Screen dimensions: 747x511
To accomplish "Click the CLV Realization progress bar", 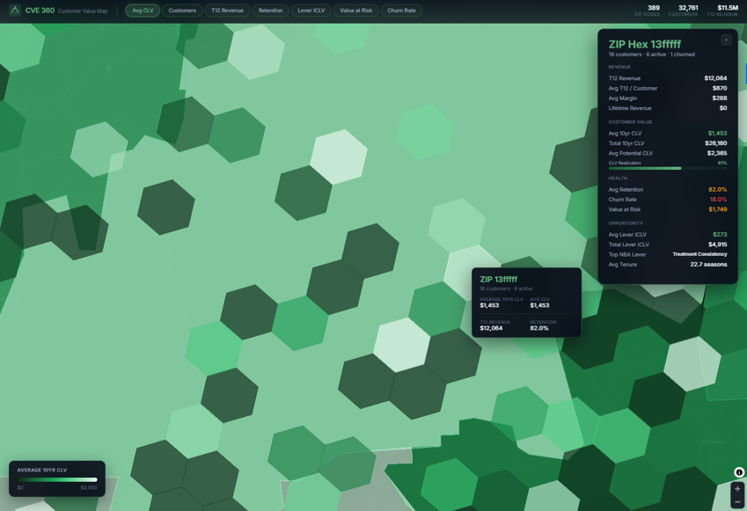I will click(666, 167).
